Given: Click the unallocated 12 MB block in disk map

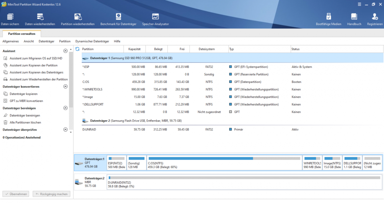Looking at the screenshot, I should 372,163.
